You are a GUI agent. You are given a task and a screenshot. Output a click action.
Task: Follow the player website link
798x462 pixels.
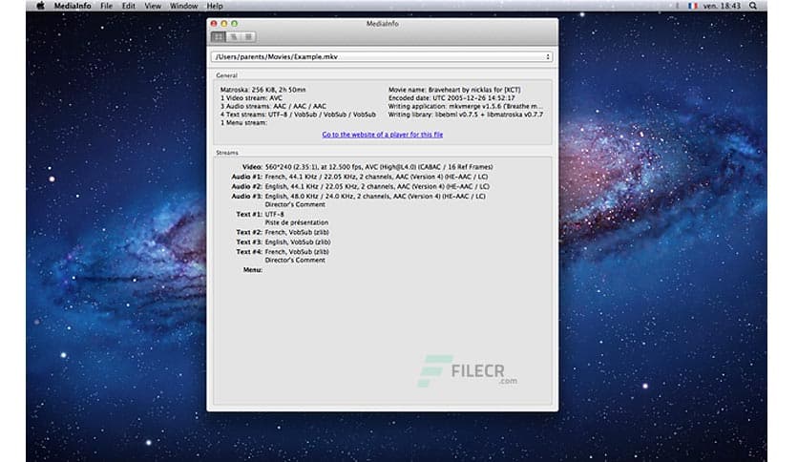(x=382, y=135)
